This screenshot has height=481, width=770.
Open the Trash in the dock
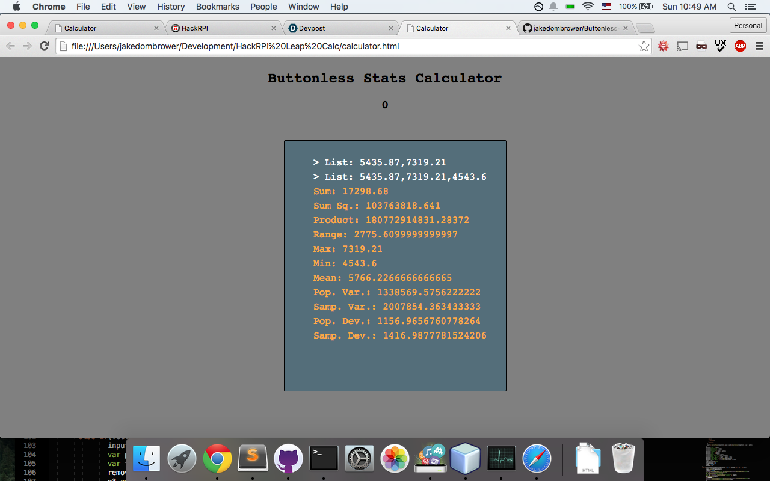tap(623, 459)
